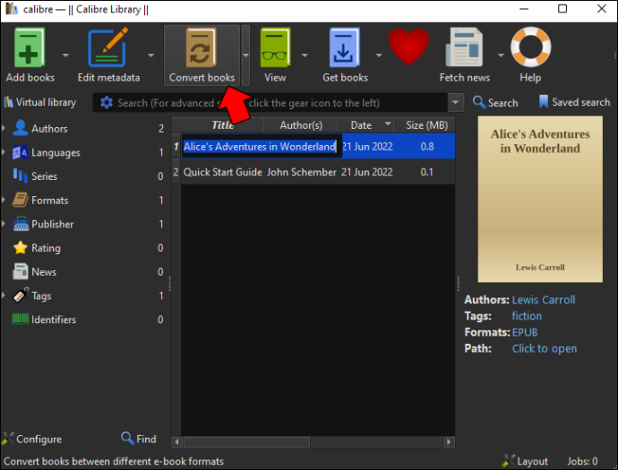This screenshot has height=470, width=618.
Task: Click the News category icon
Action: click(20, 271)
